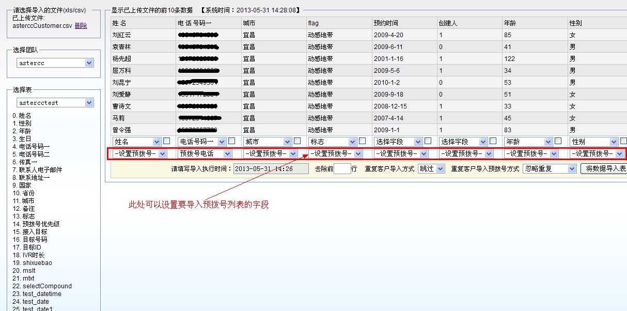Expand the 预拨号电话 dial-list dropdown

(205, 153)
